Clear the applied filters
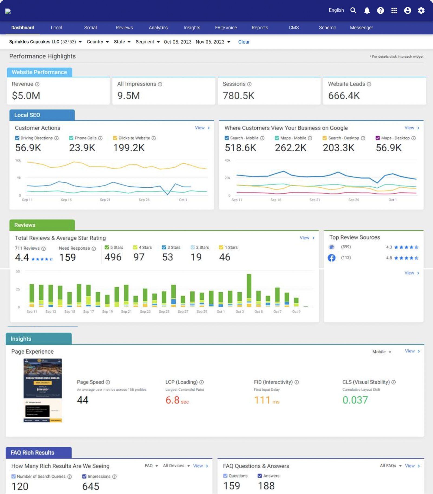433x494 pixels. coord(244,42)
